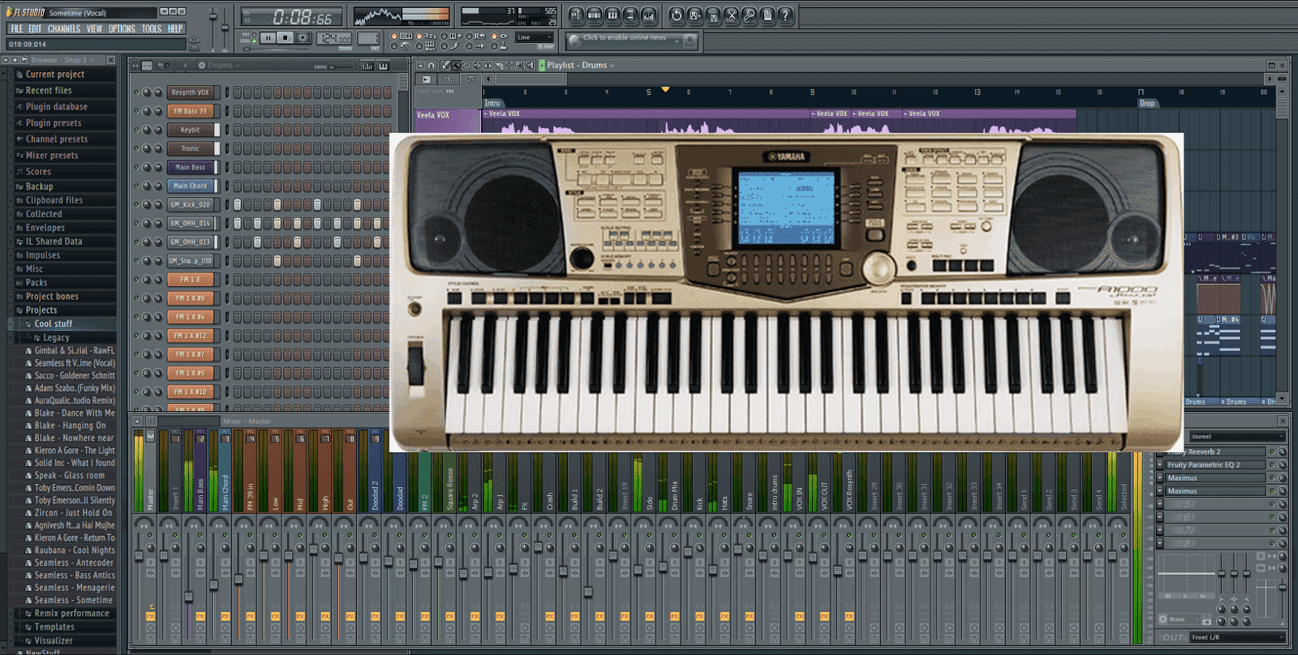Disable Fruity Reeverb 2 effect LED
This screenshot has height=655, width=1298.
(x=1272, y=452)
